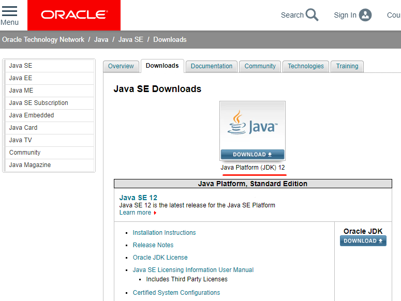Go to Java breadcrumb link
Image resolution: width=401 pixels, height=301 pixels.
pos(101,40)
